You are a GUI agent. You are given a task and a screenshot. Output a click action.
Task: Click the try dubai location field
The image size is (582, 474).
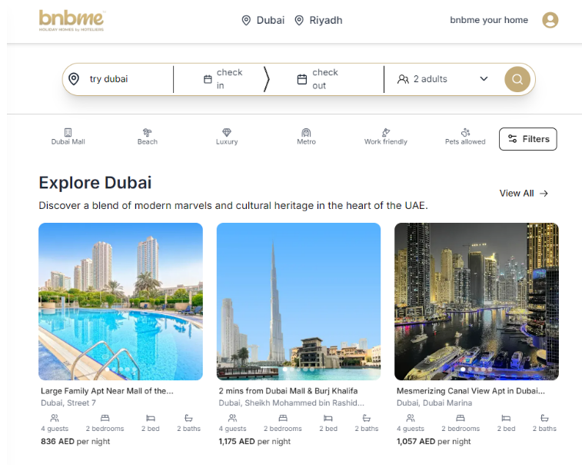click(x=118, y=79)
